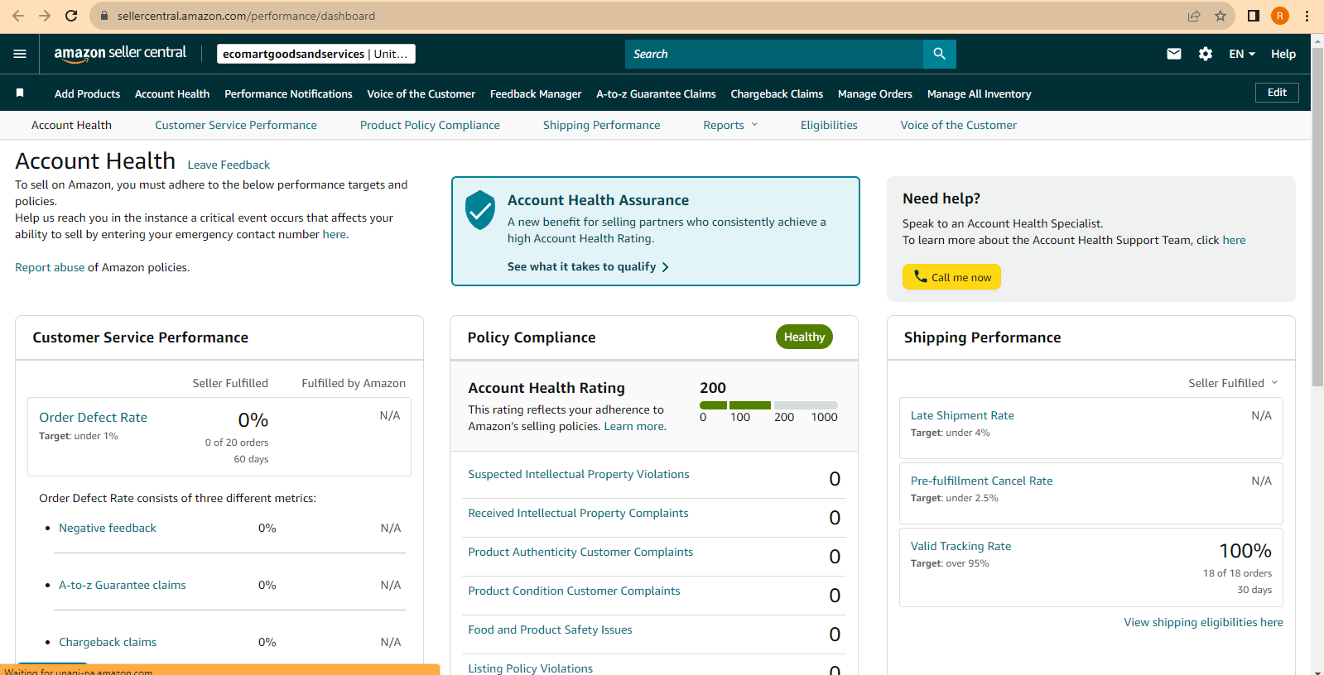
Task: Reload the Seller Central page
Action: tap(71, 16)
